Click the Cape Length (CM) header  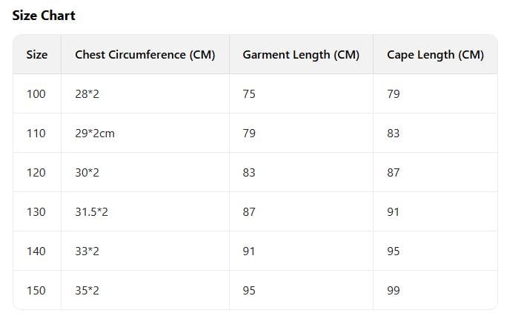[435, 55]
